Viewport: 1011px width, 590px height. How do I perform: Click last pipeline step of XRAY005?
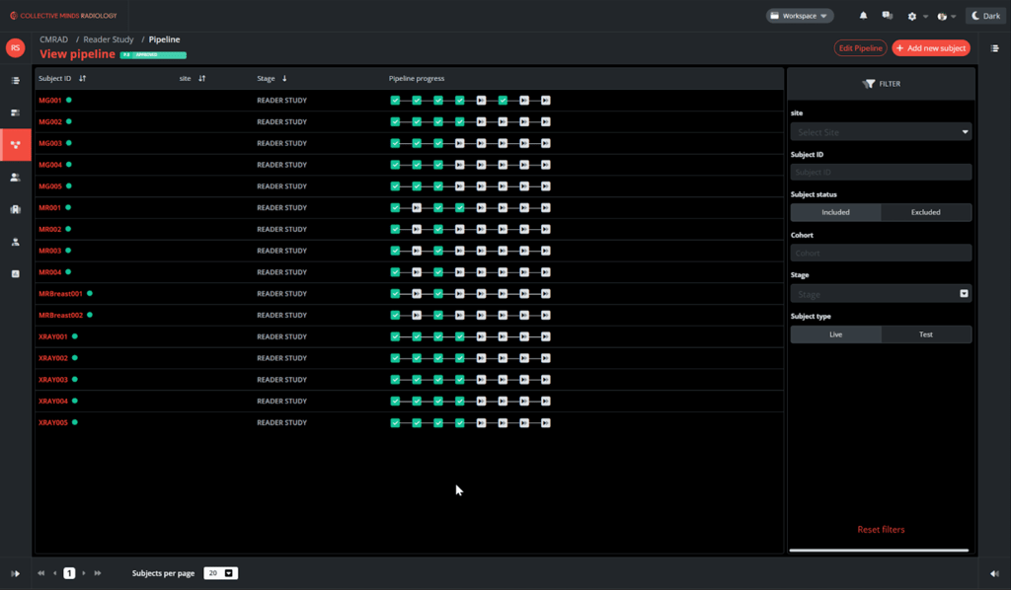pos(545,422)
